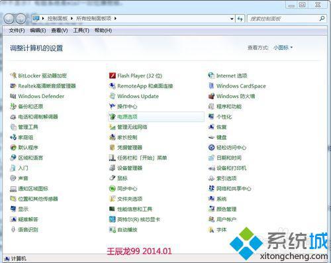Open 默认程序 icon
This screenshot has width=331, height=263.
13,147
